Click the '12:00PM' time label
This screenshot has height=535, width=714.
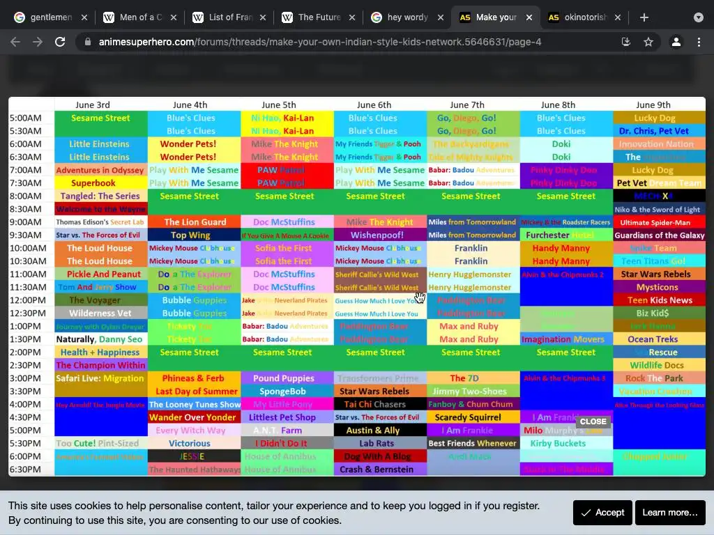28,300
